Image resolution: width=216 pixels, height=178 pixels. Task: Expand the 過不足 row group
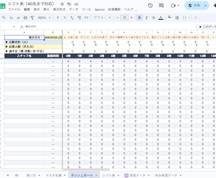[7, 51]
